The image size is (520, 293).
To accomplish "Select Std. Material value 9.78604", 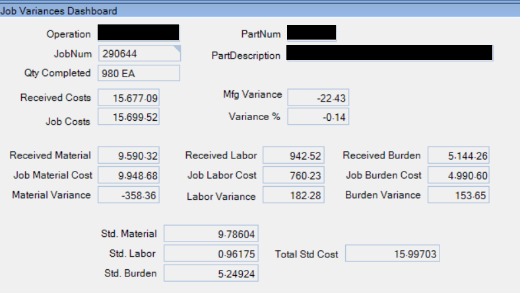I will (211, 234).
